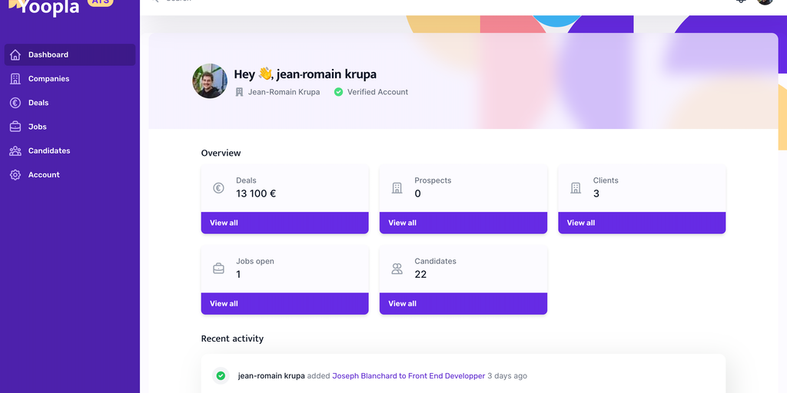Click the Dashboard home icon in sidebar
This screenshot has height=393, width=787.
15,55
